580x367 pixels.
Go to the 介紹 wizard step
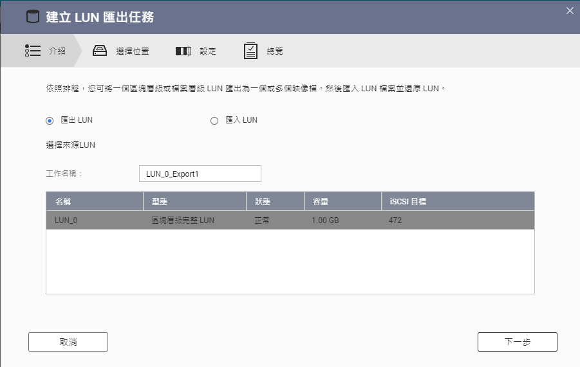click(x=57, y=51)
